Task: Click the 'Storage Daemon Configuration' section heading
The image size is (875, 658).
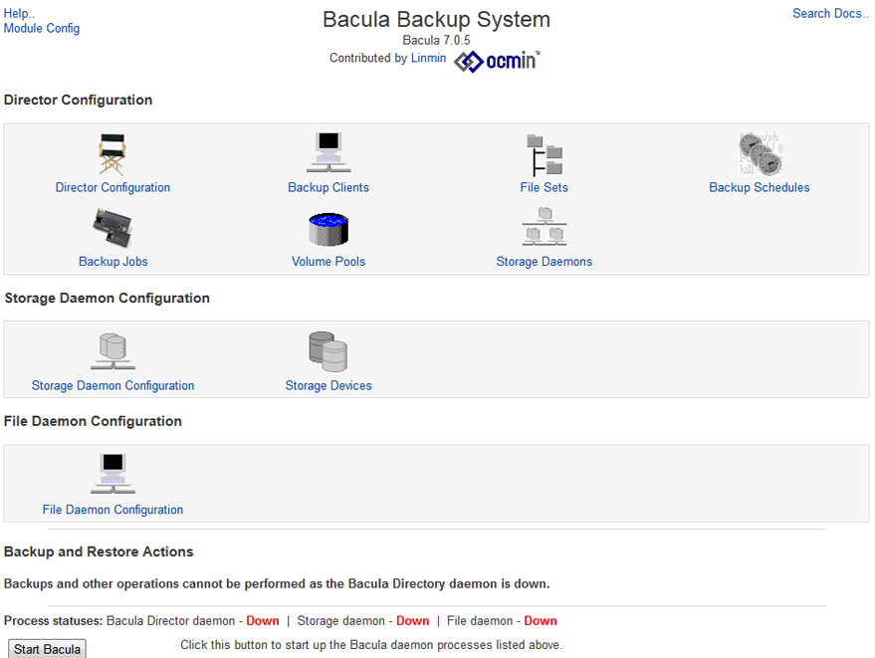Action: [108, 298]
